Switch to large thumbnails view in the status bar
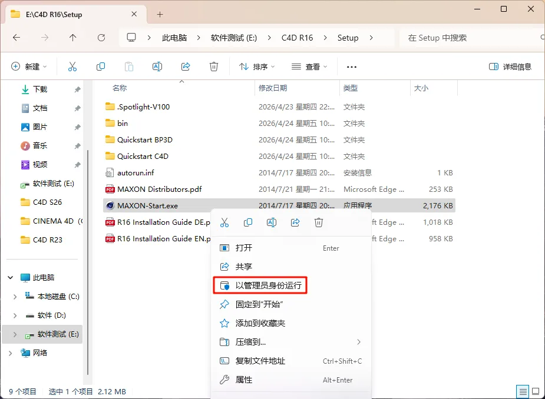 click(536, 392)
